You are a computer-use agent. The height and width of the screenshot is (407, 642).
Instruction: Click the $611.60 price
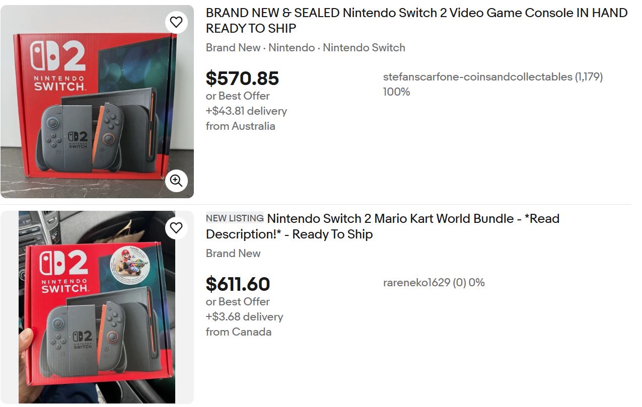(x=238, y=284)
